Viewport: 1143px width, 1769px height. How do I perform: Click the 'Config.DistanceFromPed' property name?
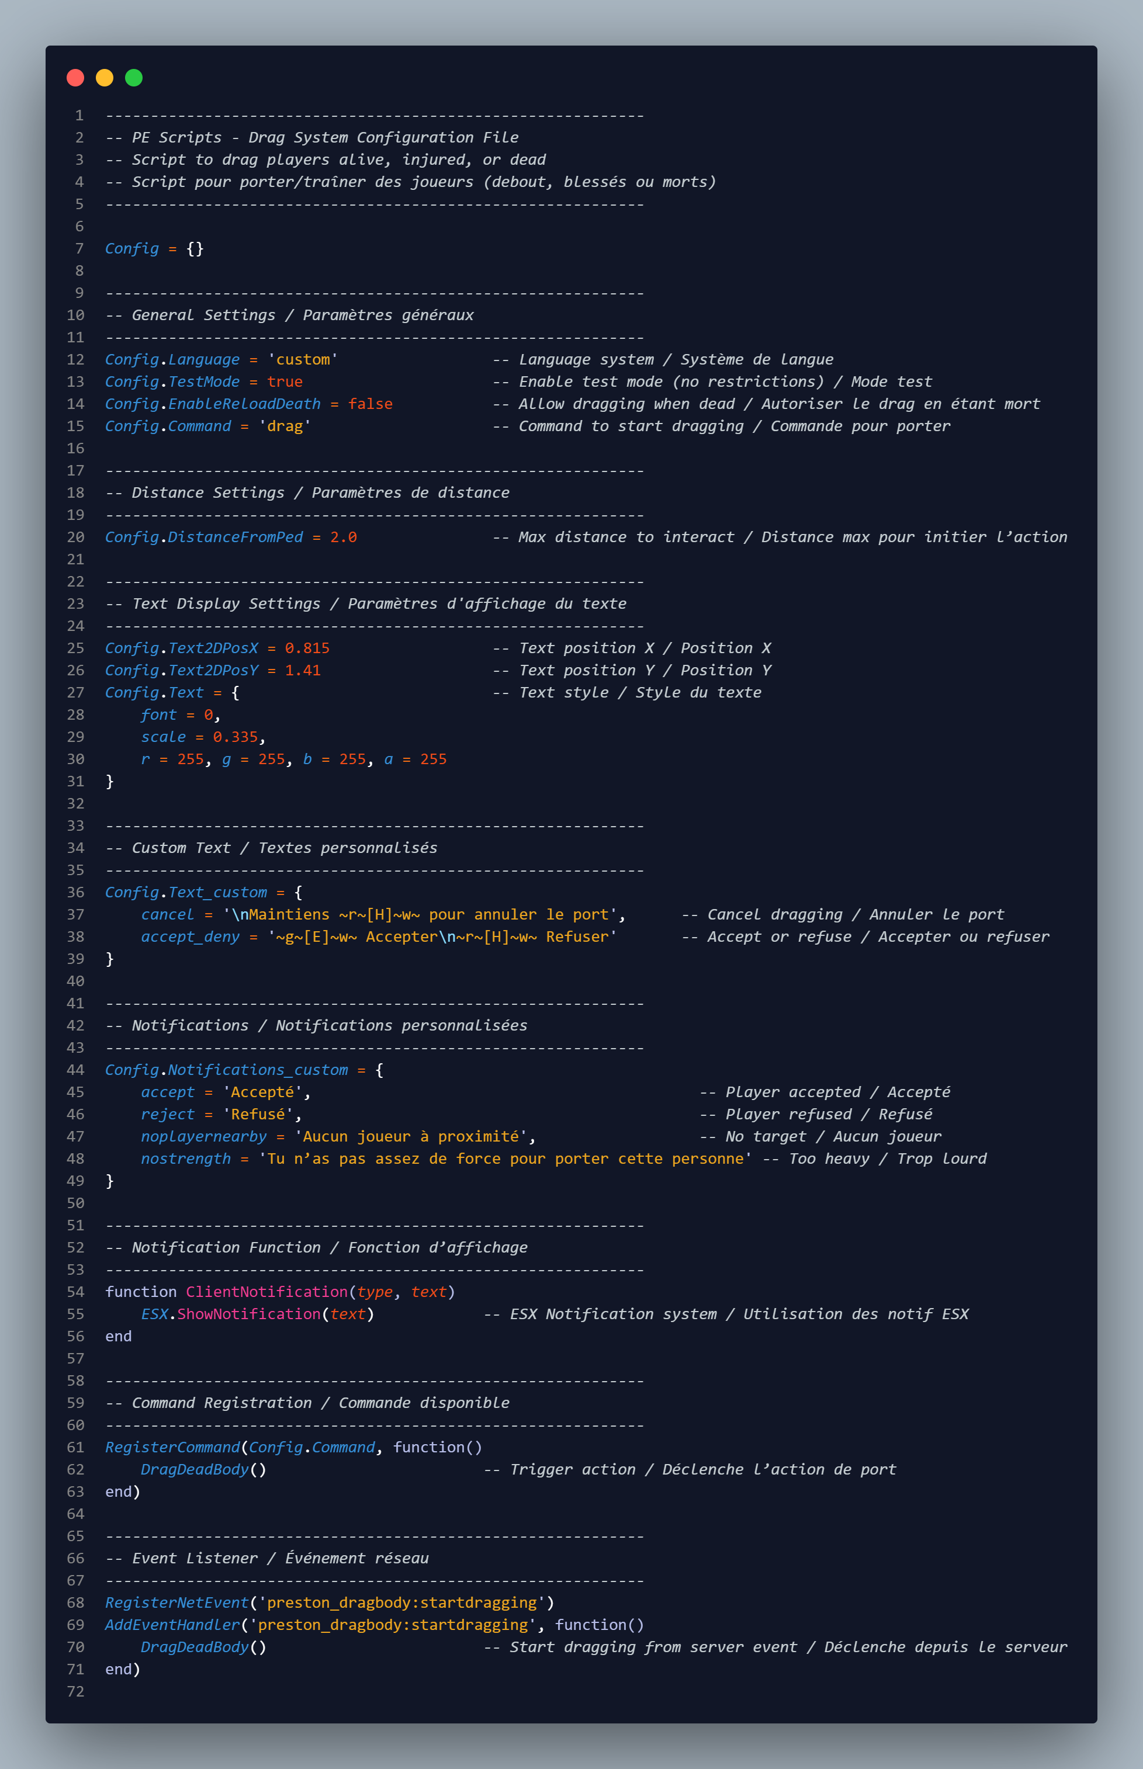[204, 537]
